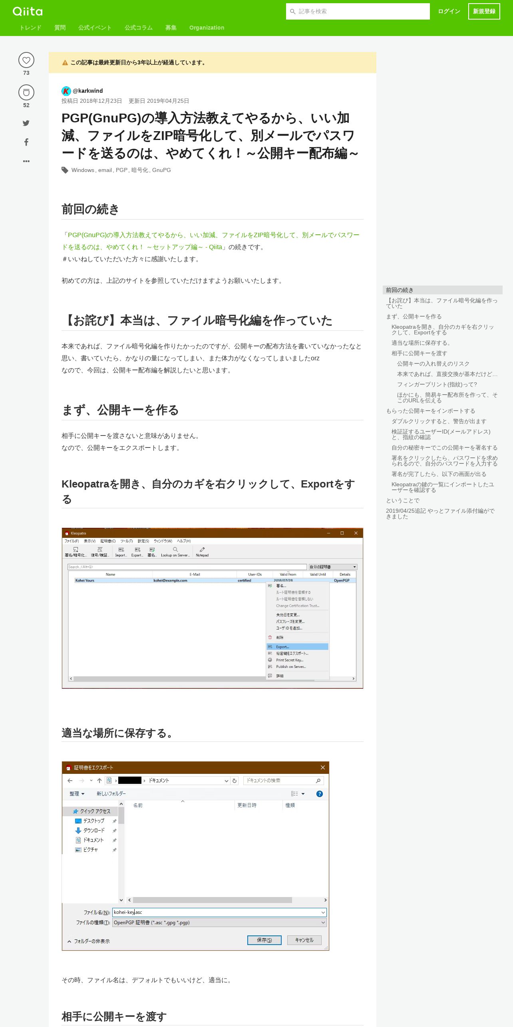The width and height of the screenshot is (513, 1027).
Task: Jump to 相手に公開キーを渡す in contents
Action: (x=419, y=353)
